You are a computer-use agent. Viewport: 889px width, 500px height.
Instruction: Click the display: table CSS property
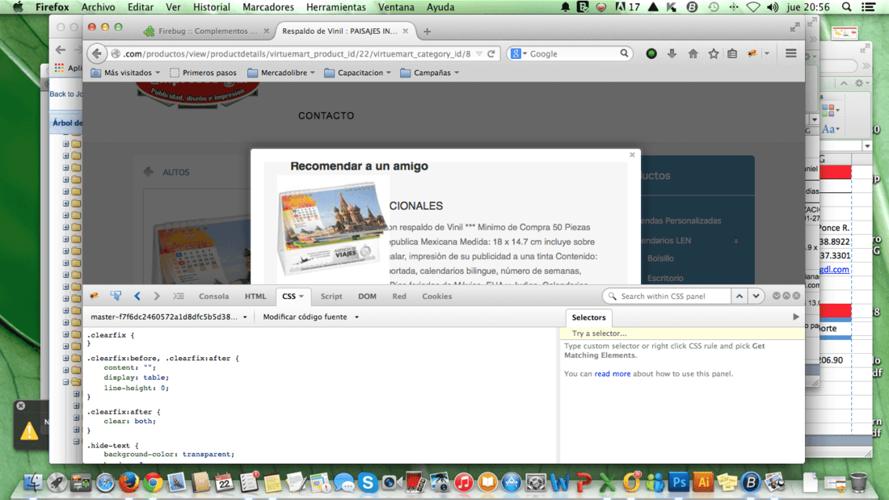tap(136, 377)
